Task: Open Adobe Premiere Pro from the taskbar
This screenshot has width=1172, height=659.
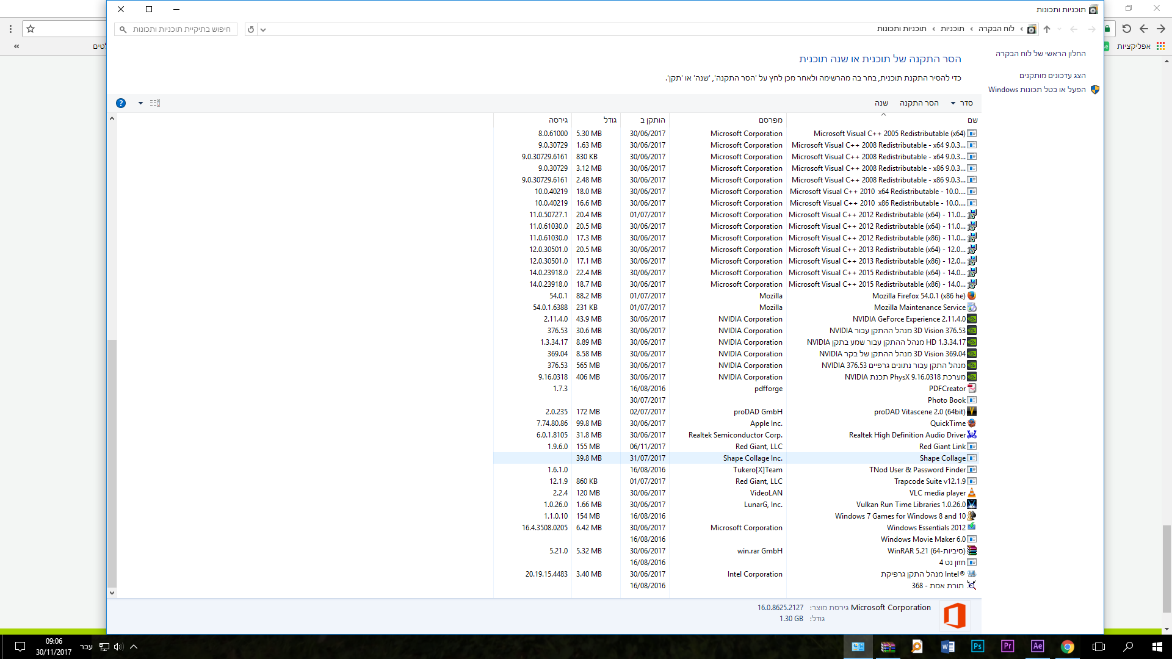Action: [x=1007, y=646]
